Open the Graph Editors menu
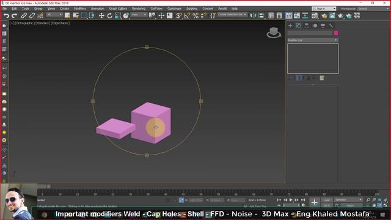Viewport: 391px width, 220px height. click(118, 9)
